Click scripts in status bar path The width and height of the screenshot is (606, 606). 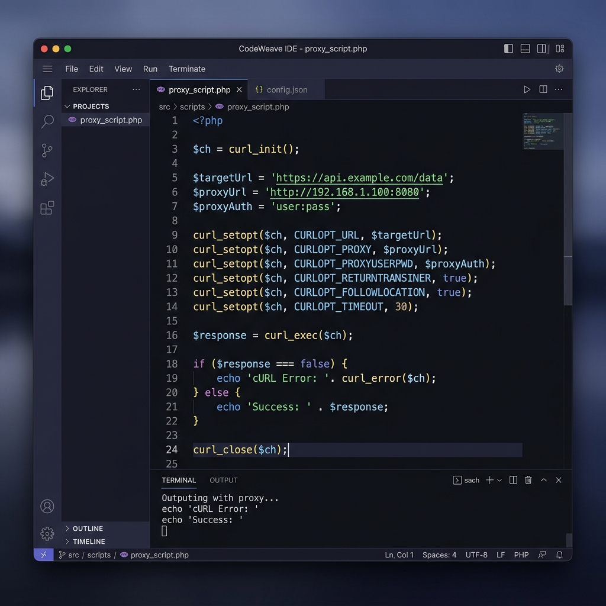(99, 555)
